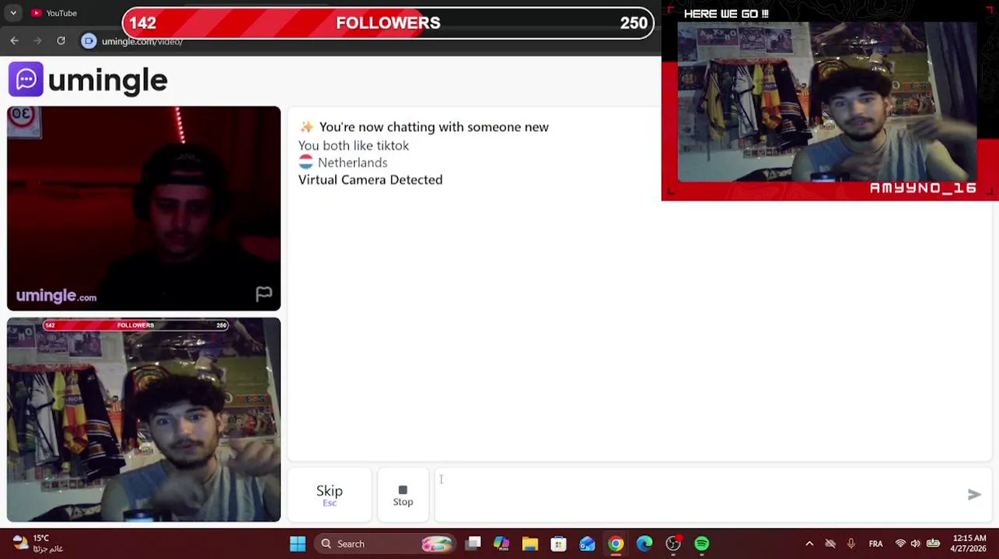Go back with the browser back arrow
The image size is (999, 559).
(14, 40)
